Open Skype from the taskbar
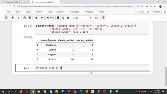167x94 pixels. [x=51, y=92]
